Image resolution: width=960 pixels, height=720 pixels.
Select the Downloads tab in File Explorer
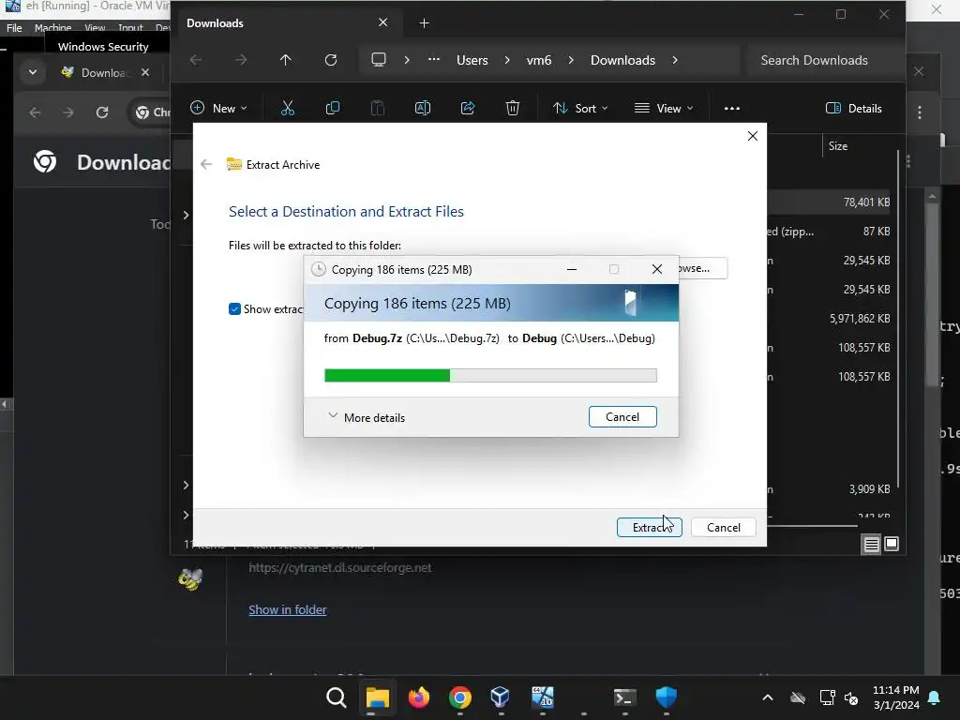coord(285,23)
